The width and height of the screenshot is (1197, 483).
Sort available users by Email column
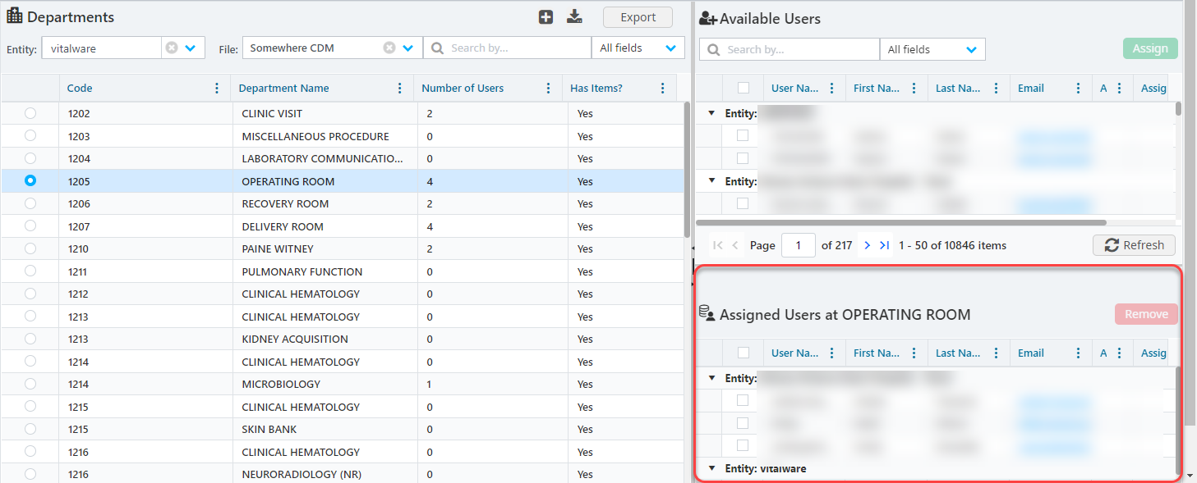point(1031,89)
